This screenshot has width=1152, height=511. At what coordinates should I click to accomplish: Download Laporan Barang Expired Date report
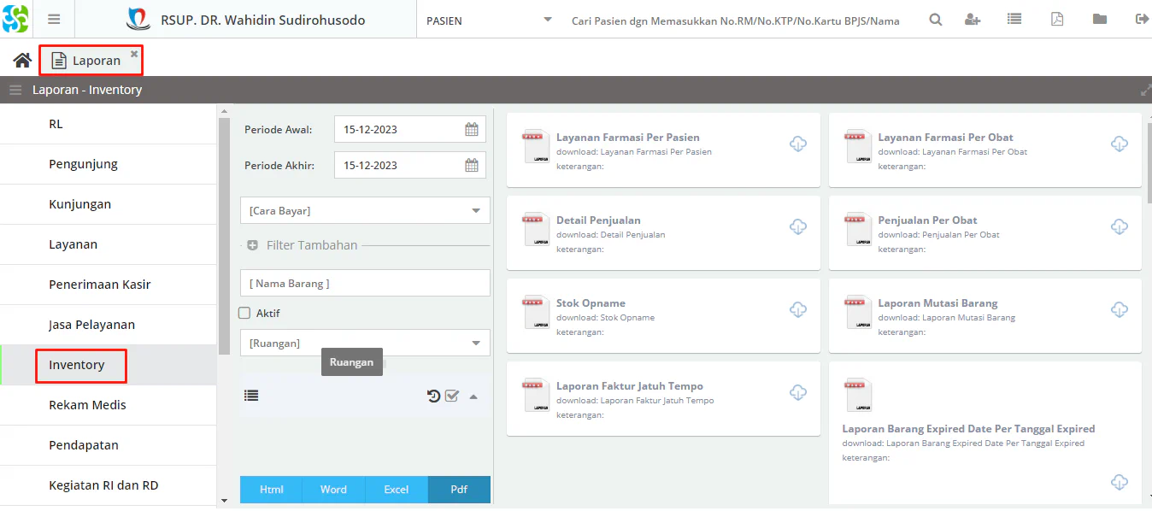pyautogui.click(x=1120, y=483)
